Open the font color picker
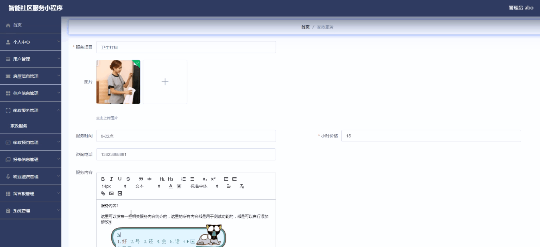This screenshot has height=247, width=540. 170,186
